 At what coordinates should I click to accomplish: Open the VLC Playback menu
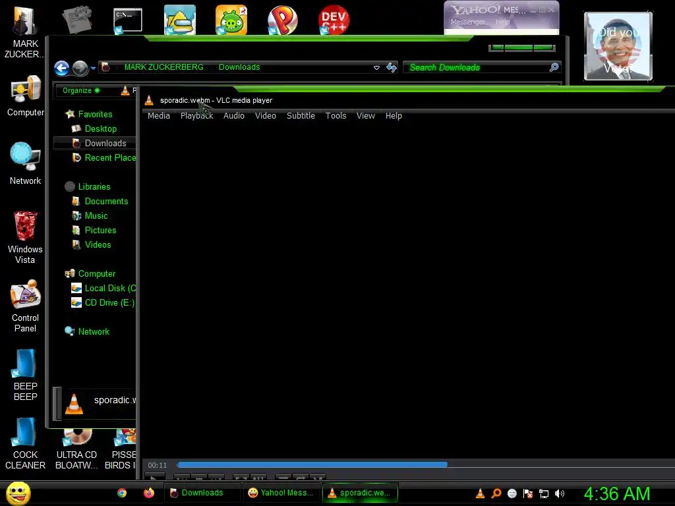[196, 116]
